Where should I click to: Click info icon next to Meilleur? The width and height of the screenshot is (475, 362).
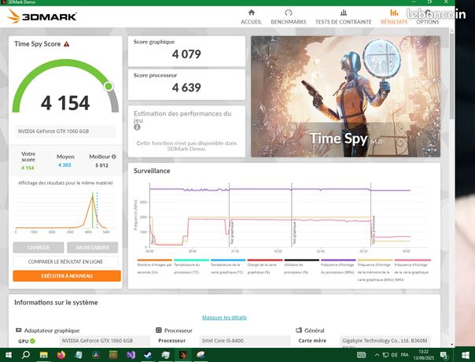pos(113,157)
